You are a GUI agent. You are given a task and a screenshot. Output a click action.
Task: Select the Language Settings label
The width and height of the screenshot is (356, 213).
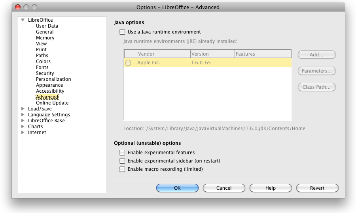pyautogui.click(x=49, y=114)
